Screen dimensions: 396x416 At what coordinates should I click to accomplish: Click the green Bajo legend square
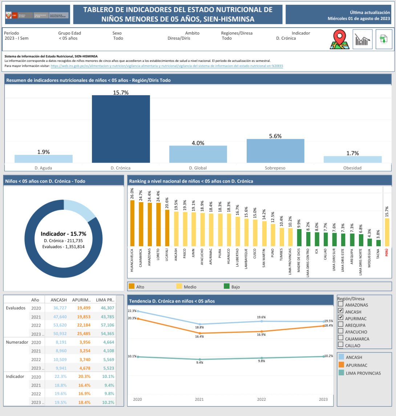click(x=227, y=287)
